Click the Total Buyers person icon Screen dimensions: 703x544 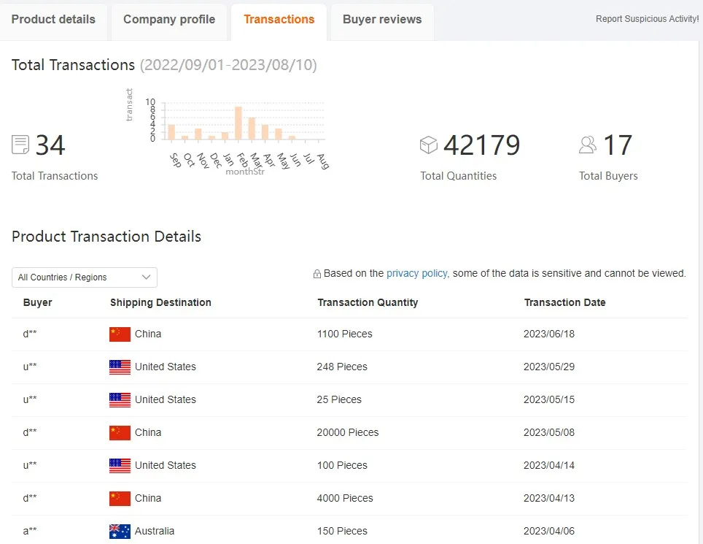tap(587, 145)
